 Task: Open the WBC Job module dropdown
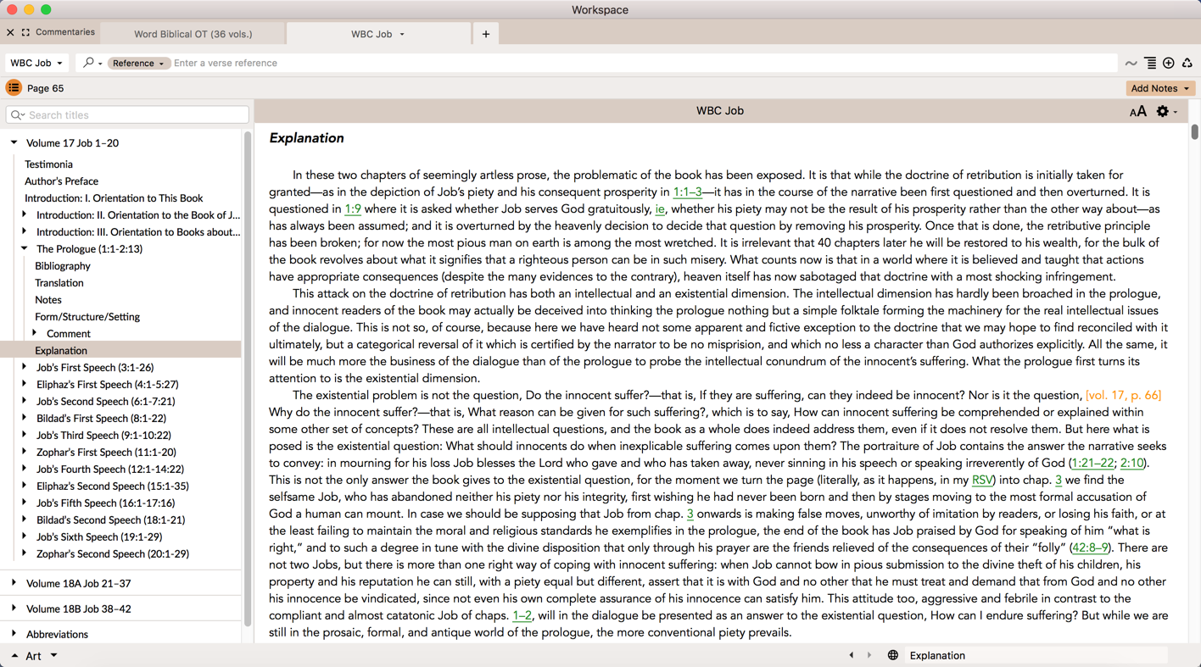tap(36, 63)
